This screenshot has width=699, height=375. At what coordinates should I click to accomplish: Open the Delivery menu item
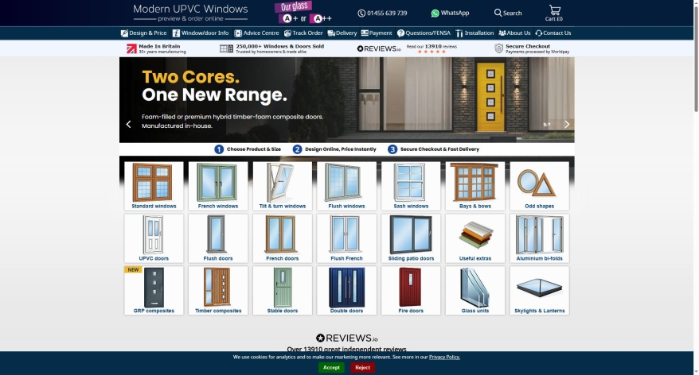[342, 33]
